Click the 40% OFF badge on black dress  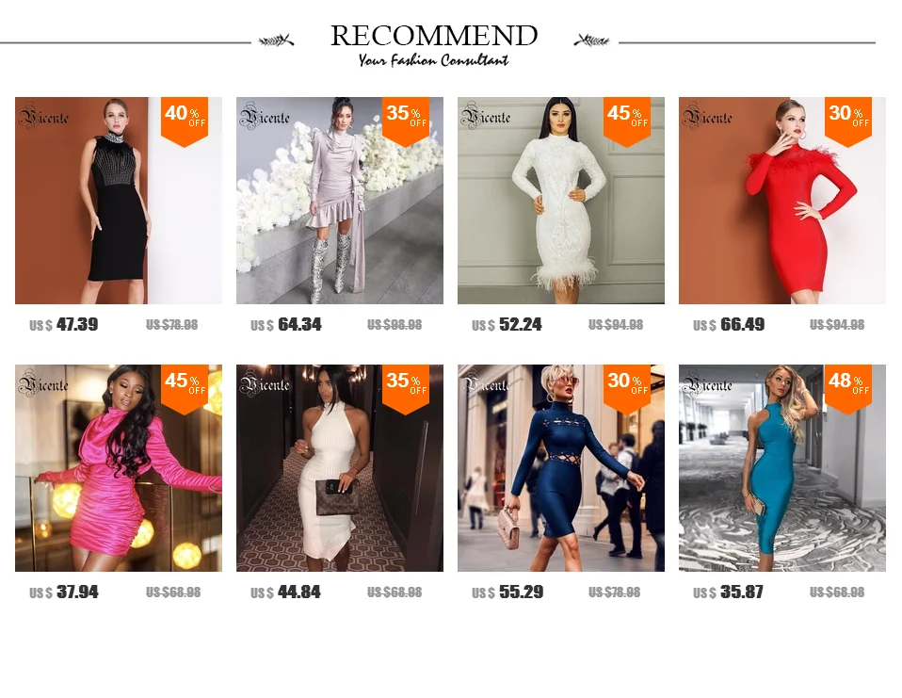tap(185, 122)
